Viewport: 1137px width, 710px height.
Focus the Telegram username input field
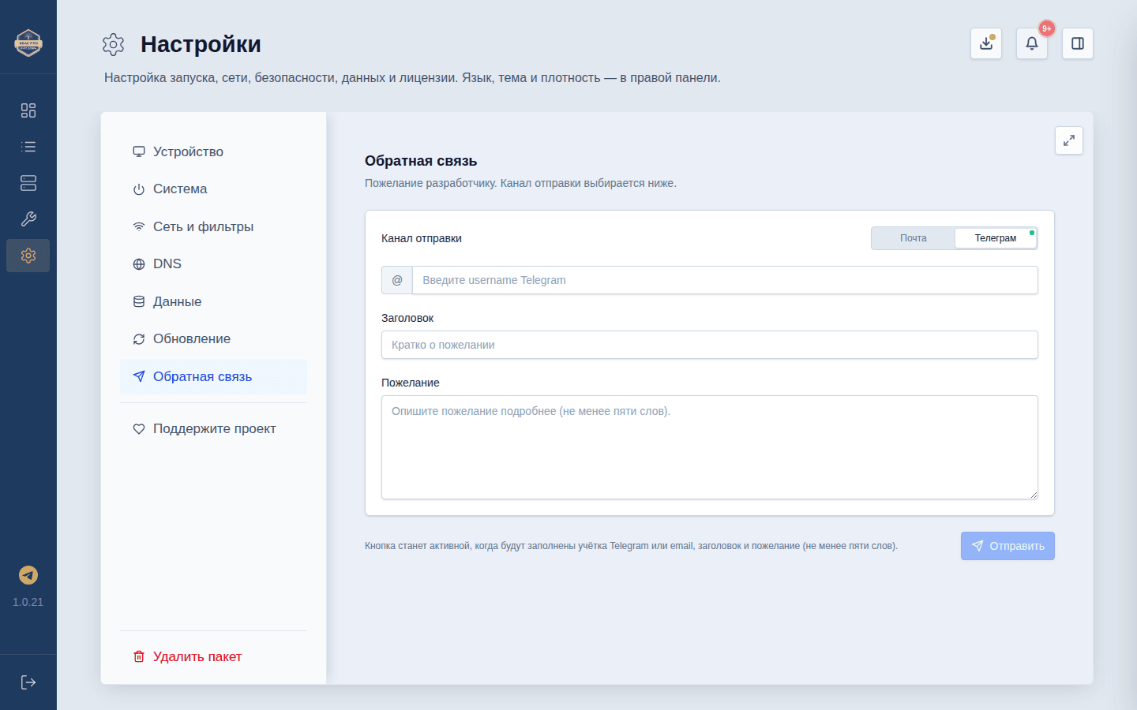tap(725, 280)
